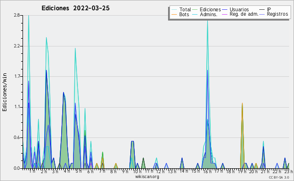Click the '1 h' x-axis label

(x=32, y=171)
